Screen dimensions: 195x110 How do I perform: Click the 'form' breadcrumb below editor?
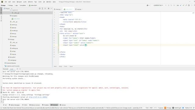pos(66,66)
